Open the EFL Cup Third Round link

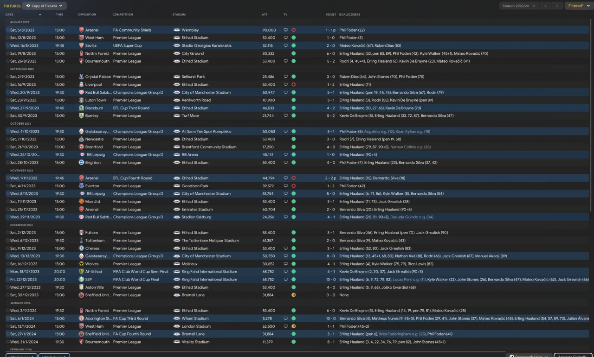tap(131, 108)
